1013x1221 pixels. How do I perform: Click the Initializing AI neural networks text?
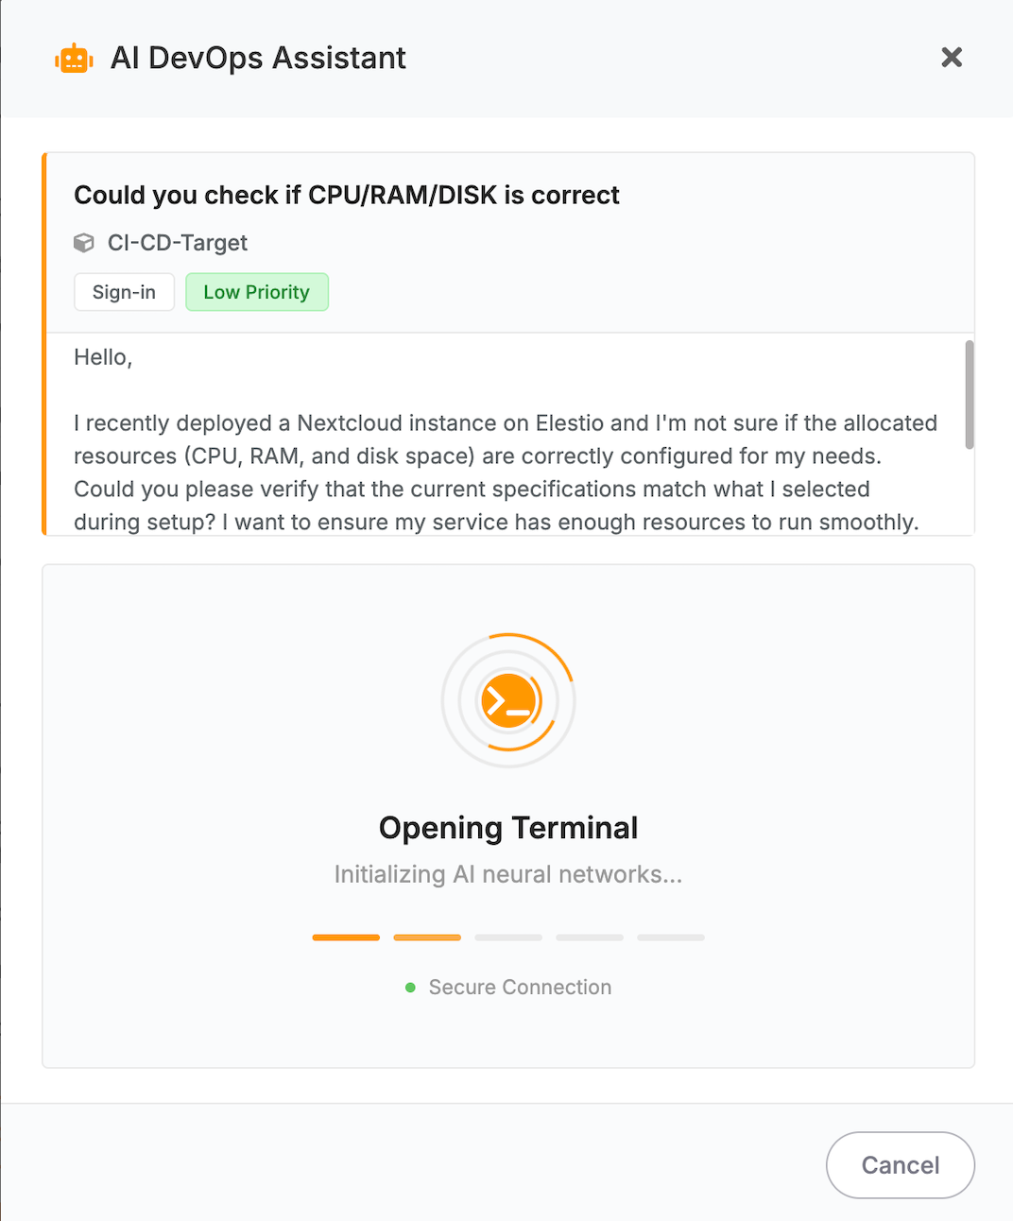click(508, 874)
